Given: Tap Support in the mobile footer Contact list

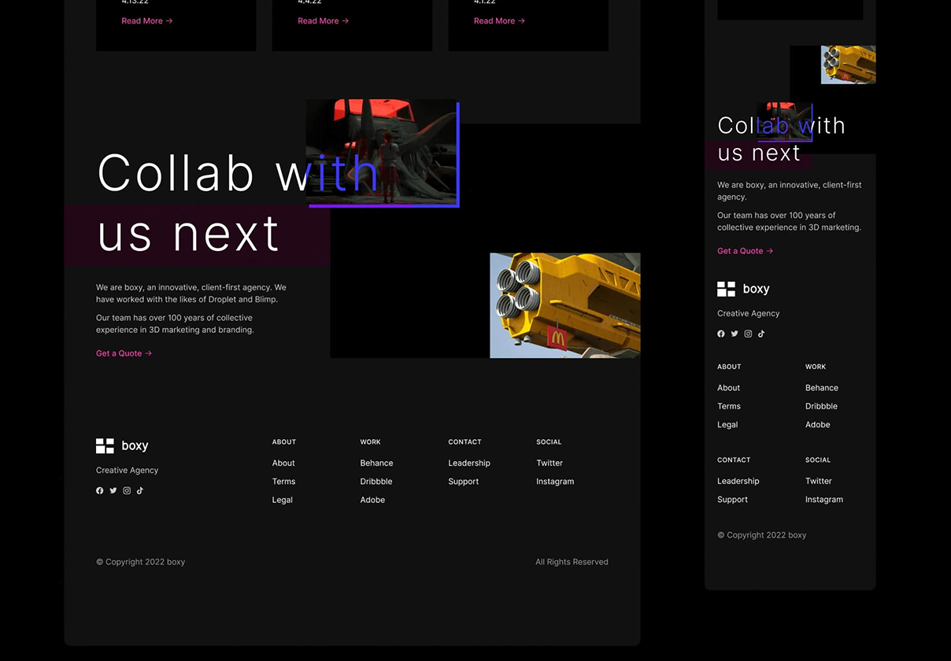Looking at the screenshot, I should [x=732, y=500].
